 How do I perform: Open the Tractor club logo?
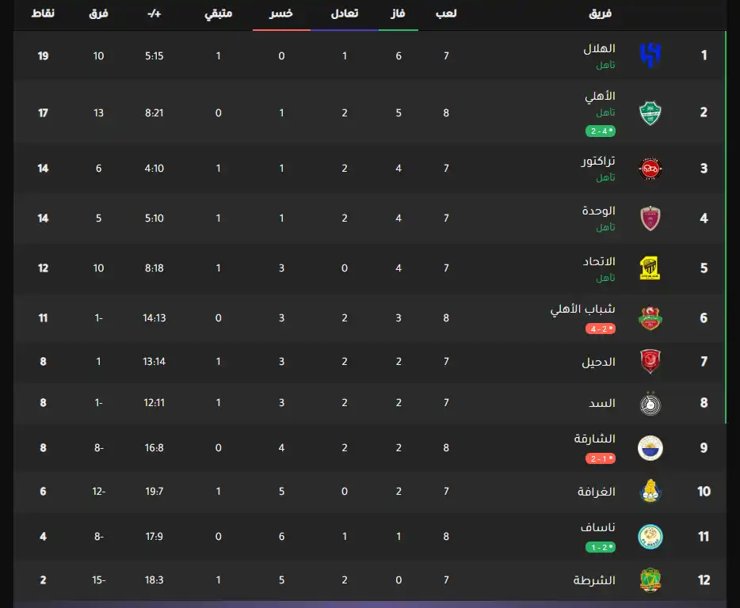pyautogui.click(x=650, y=168)
